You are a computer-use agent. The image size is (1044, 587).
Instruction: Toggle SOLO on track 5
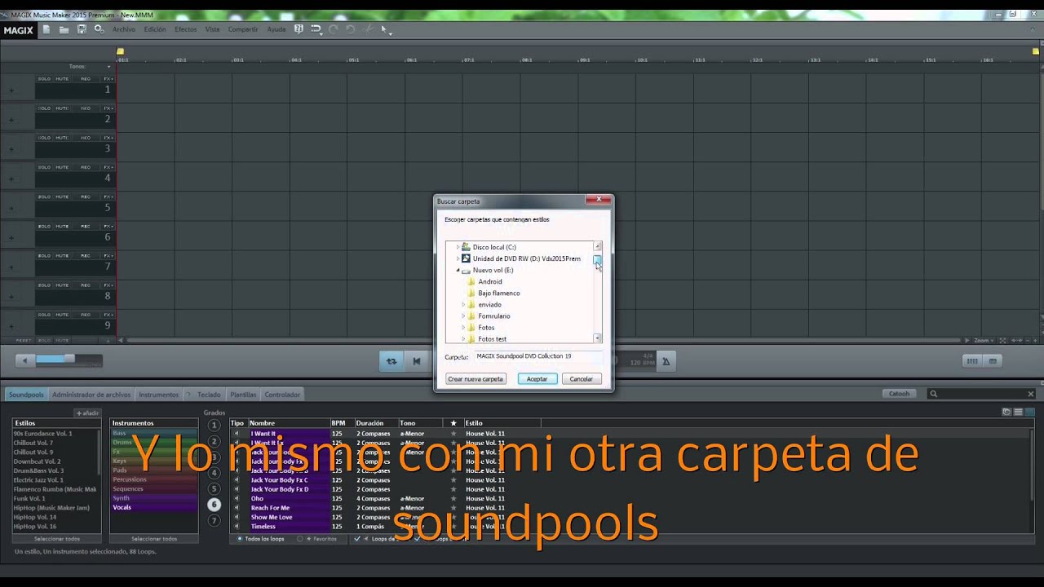(x=44, y=196)
